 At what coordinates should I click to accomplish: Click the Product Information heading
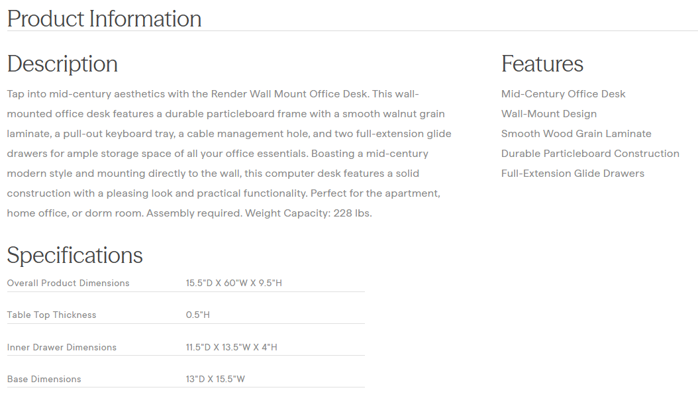coord(104,19)
